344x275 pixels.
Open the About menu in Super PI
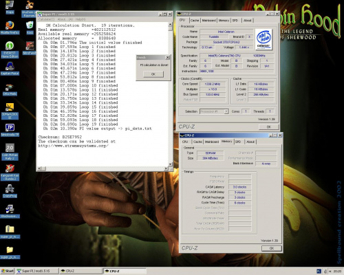(x=65, y=19)
